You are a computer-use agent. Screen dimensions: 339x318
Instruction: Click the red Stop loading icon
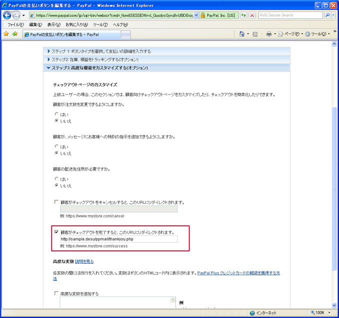click(x=252, y=15)
